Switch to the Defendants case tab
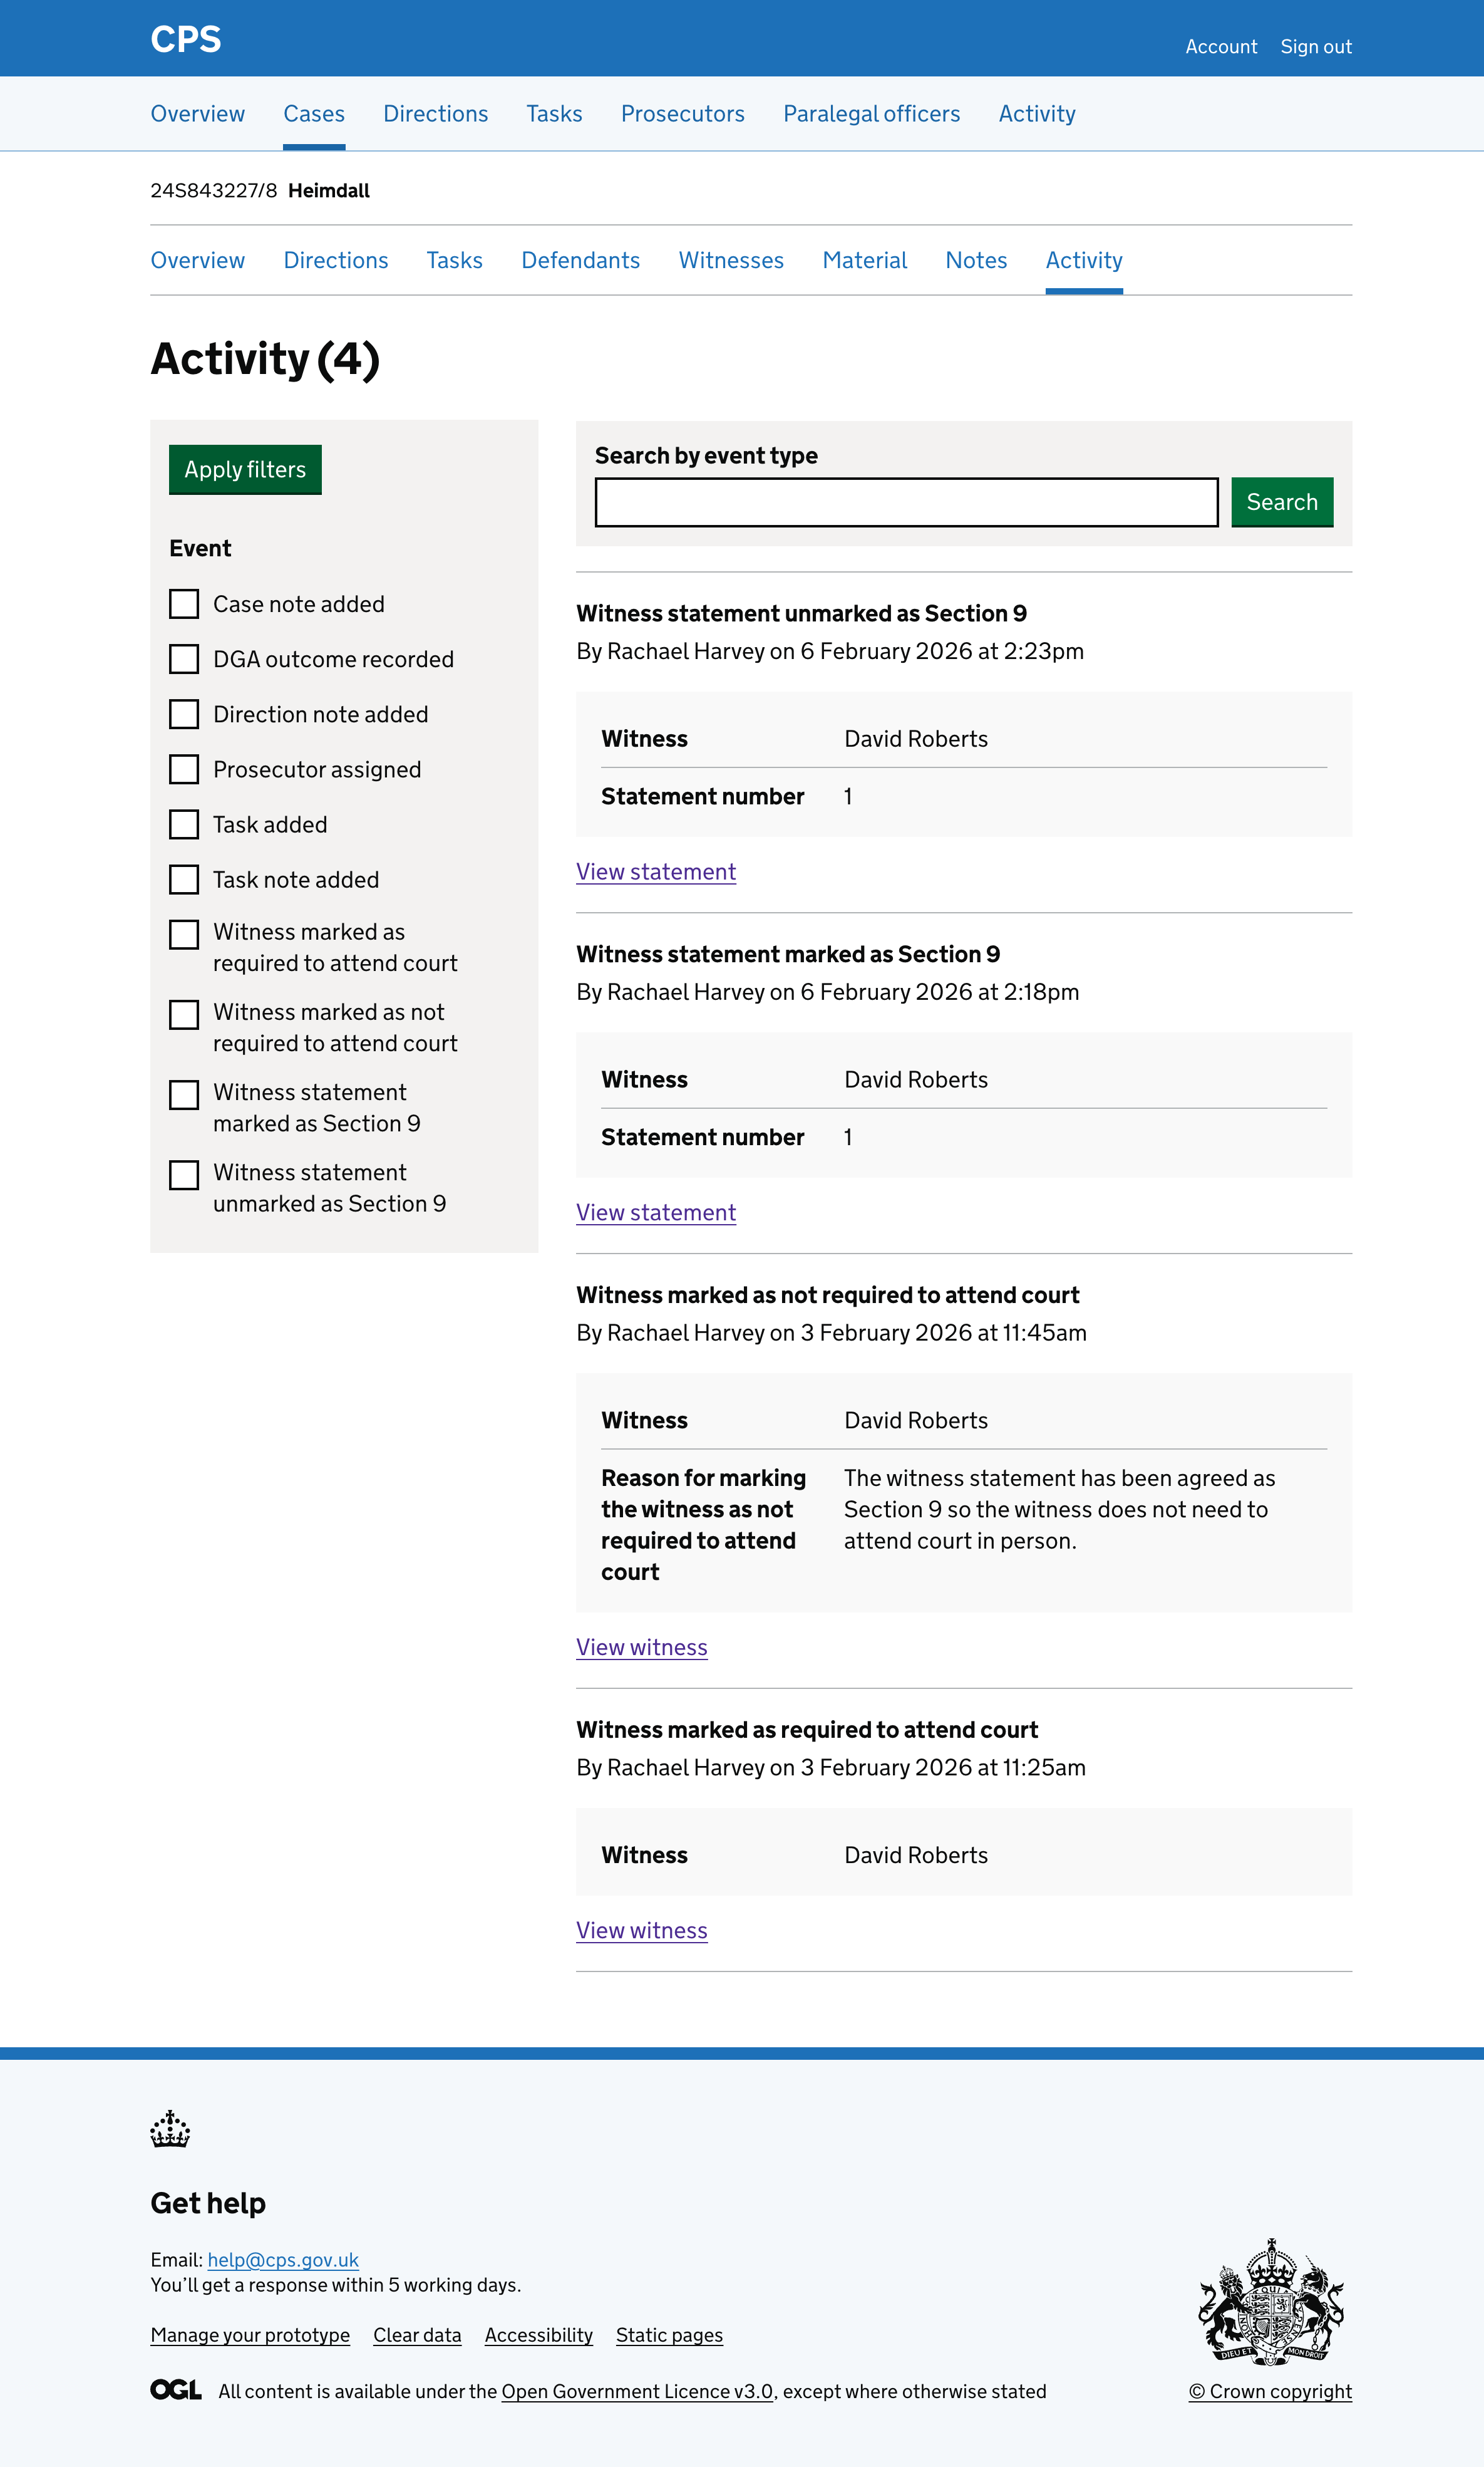The height and width of the screenshot is (2467, 1484). [580, 260]
